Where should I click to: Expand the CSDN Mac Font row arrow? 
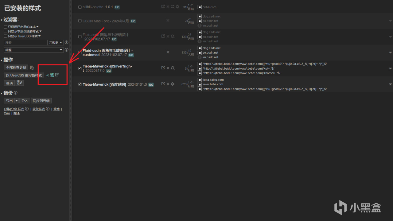[390, 21]
